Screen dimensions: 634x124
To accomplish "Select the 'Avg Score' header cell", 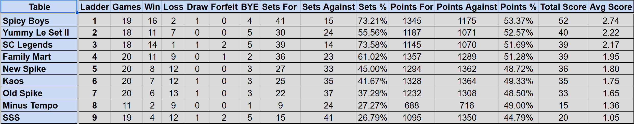I will tap(611, 7).
